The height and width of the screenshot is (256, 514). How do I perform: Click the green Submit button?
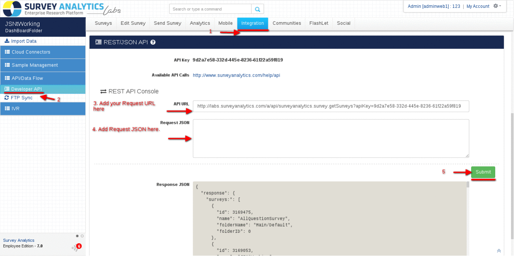(x=483, y=172)
